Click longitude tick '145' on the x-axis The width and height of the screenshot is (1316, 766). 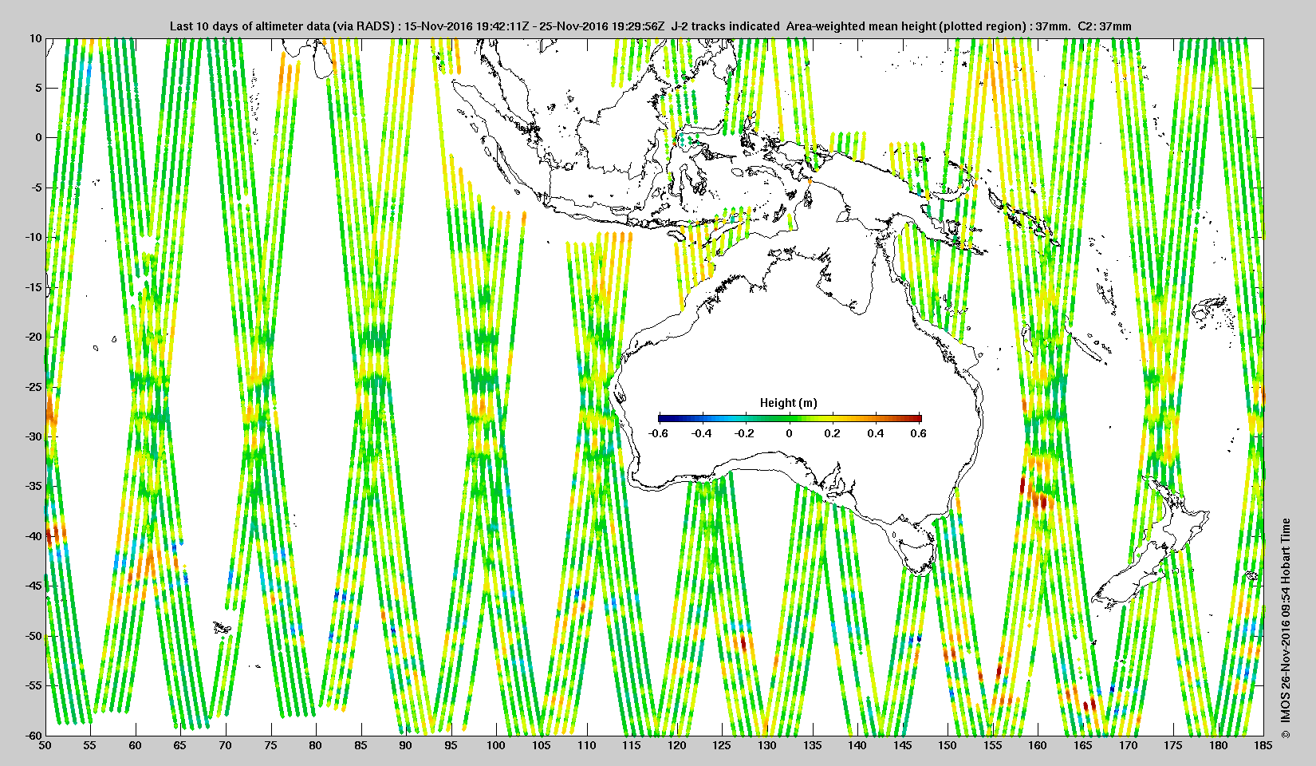[x=902, y=746]
